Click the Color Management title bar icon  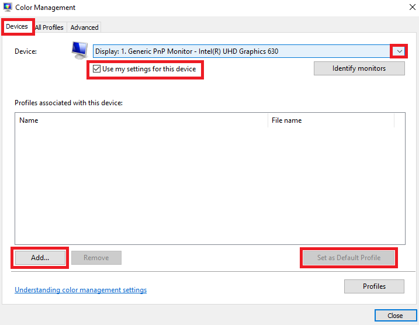click(8, 7)
